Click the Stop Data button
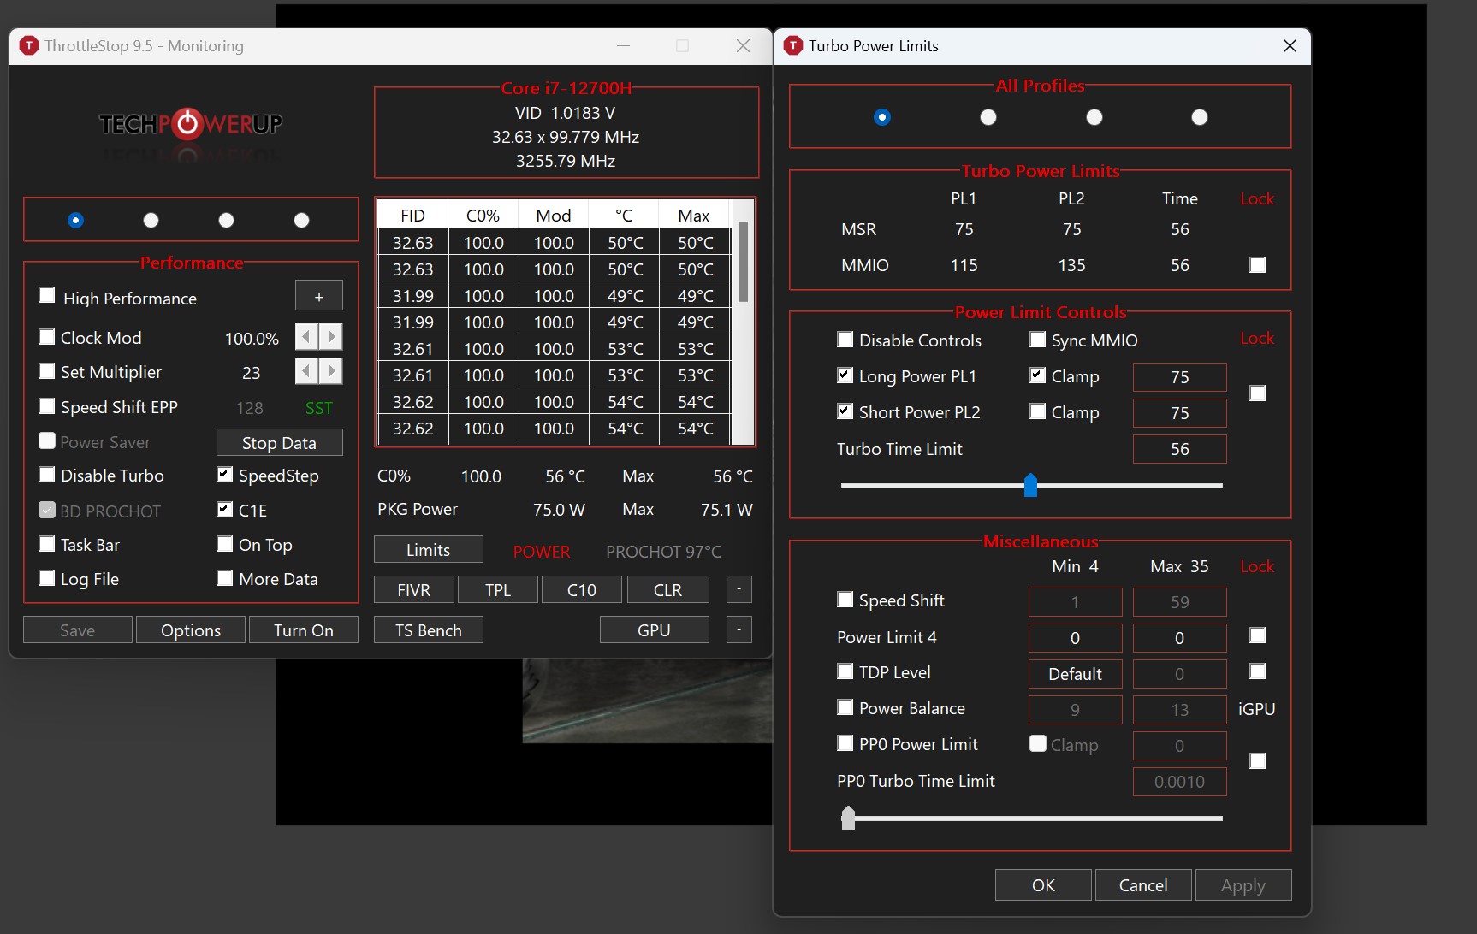 (279, 442)
